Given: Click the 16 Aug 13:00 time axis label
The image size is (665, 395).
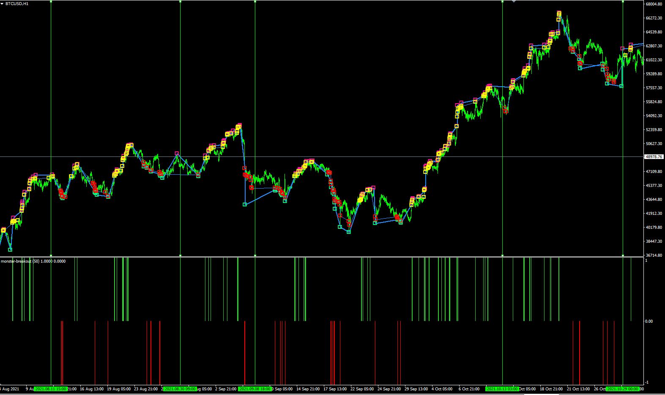Looking at the screenshot, I should pyautogui.click(x=92, y=389).
